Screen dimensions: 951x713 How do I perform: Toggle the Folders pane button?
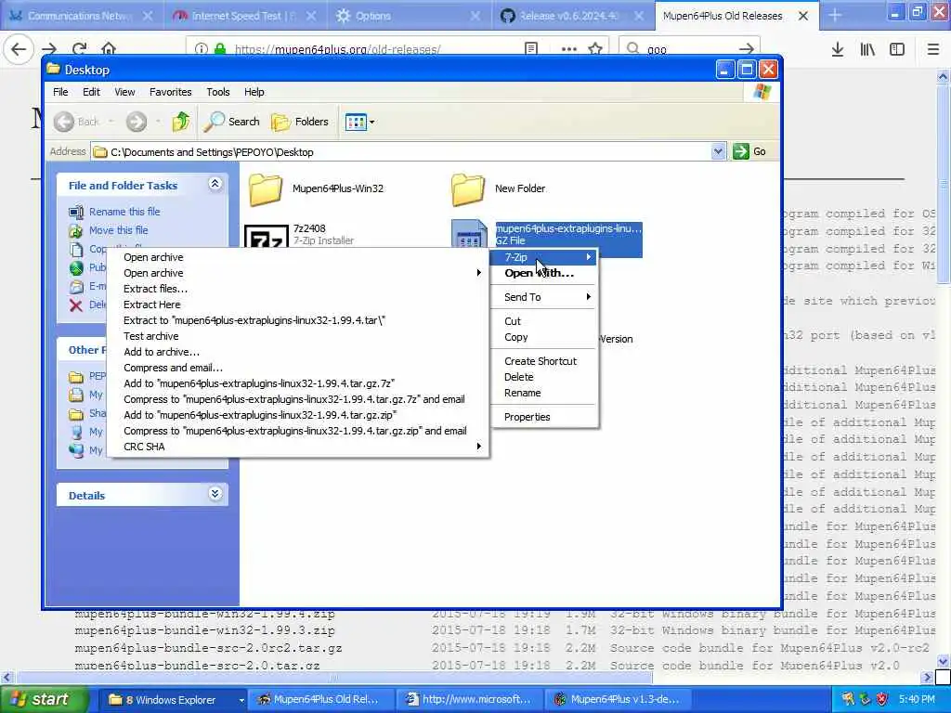pyautogui.click(x=300, y=122)
